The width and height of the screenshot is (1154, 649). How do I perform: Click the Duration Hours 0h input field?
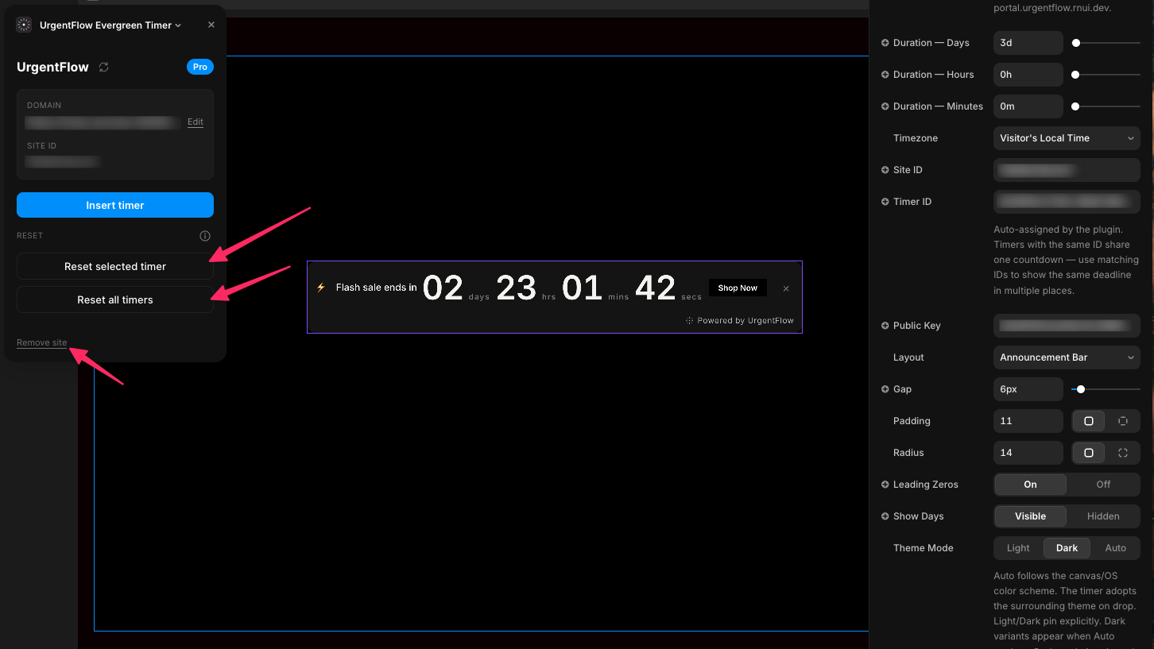coord(1028,75)
